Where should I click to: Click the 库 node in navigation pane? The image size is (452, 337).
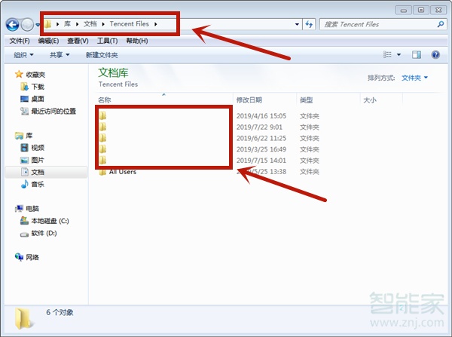[x=29, y=136]
